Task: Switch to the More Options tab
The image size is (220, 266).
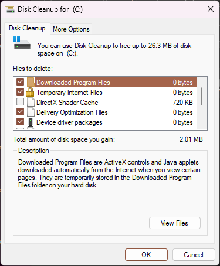Action: tap(71, 29)
